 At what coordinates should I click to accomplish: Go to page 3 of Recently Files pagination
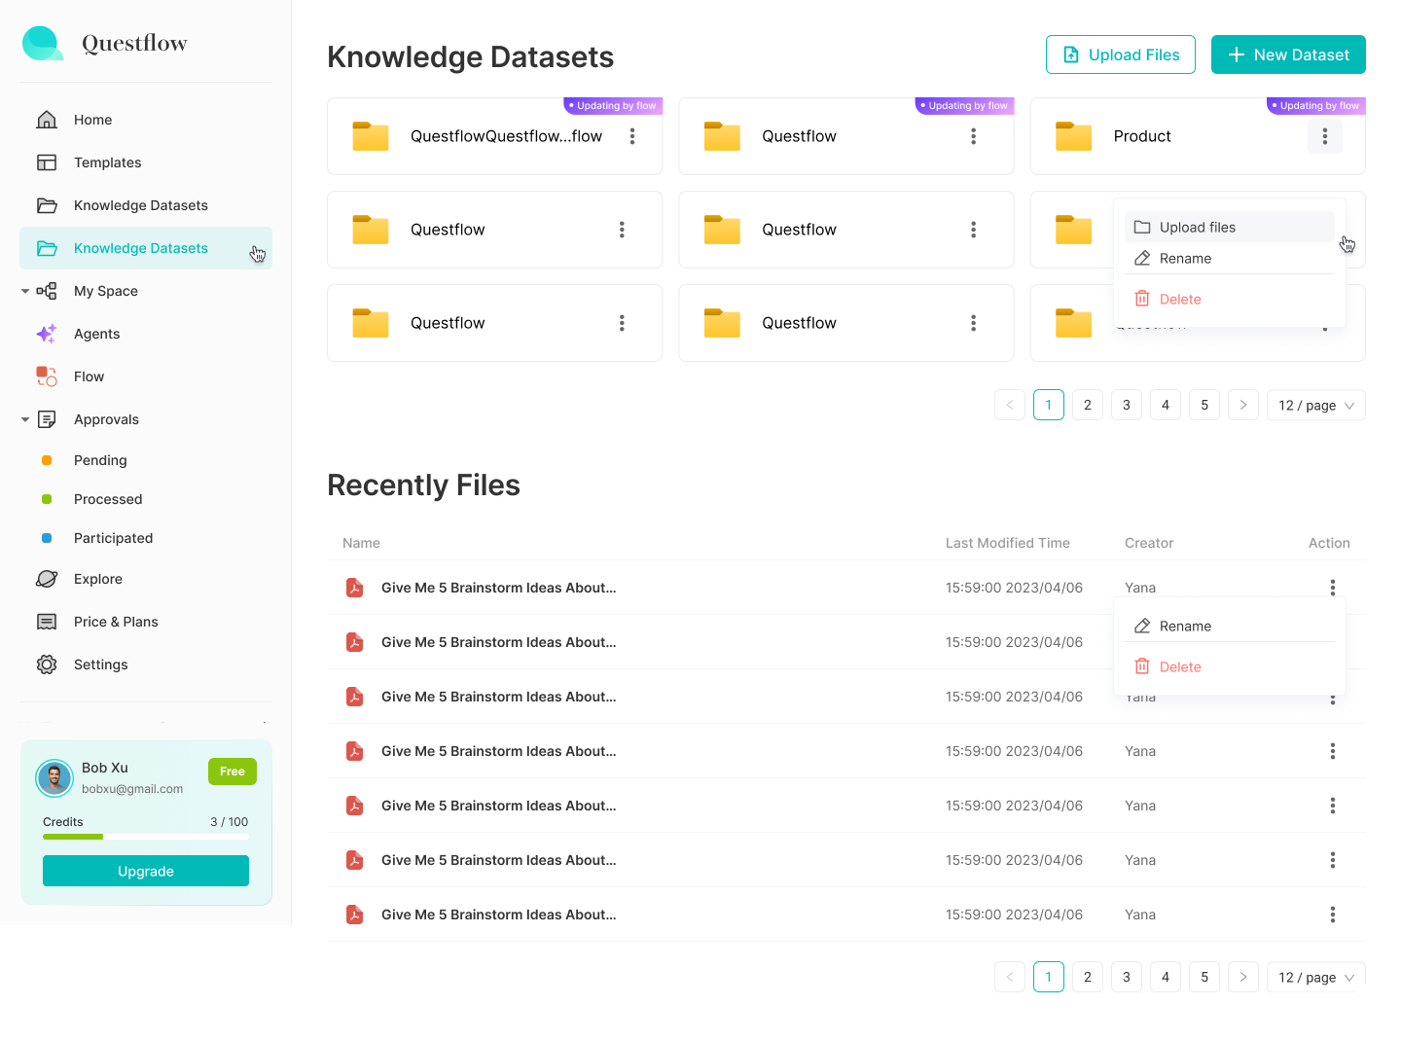(x=1126, y=977)
